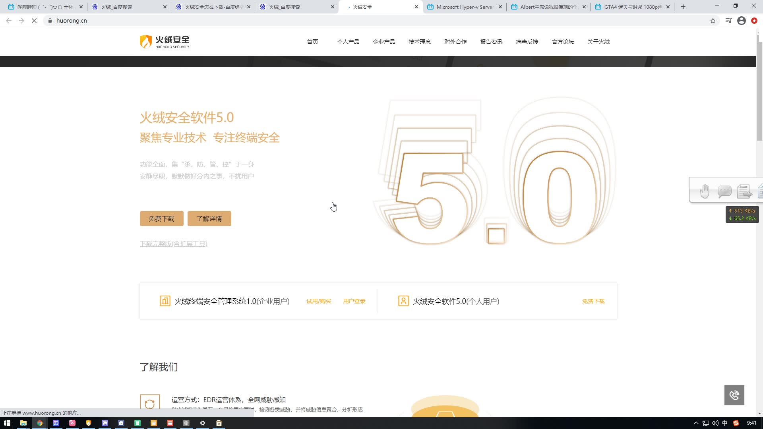This screenshot has height=429, width=763.
Task: Click the 用户登录 link
Action: click(354, 301)
